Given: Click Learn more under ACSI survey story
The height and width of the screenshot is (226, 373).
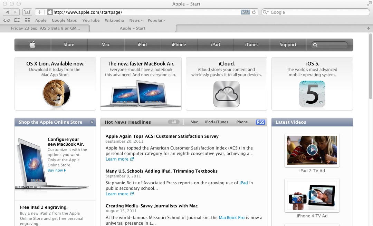Looking at the screenshot, I should (x=119, y=159).
